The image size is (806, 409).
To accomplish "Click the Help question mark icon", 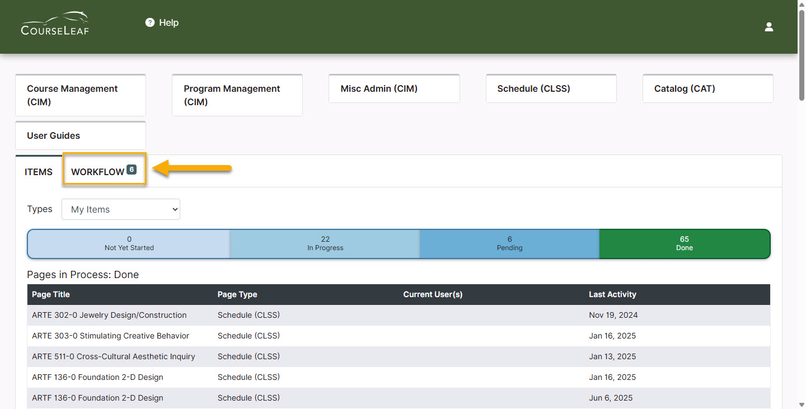I will (x=149, y=22).
